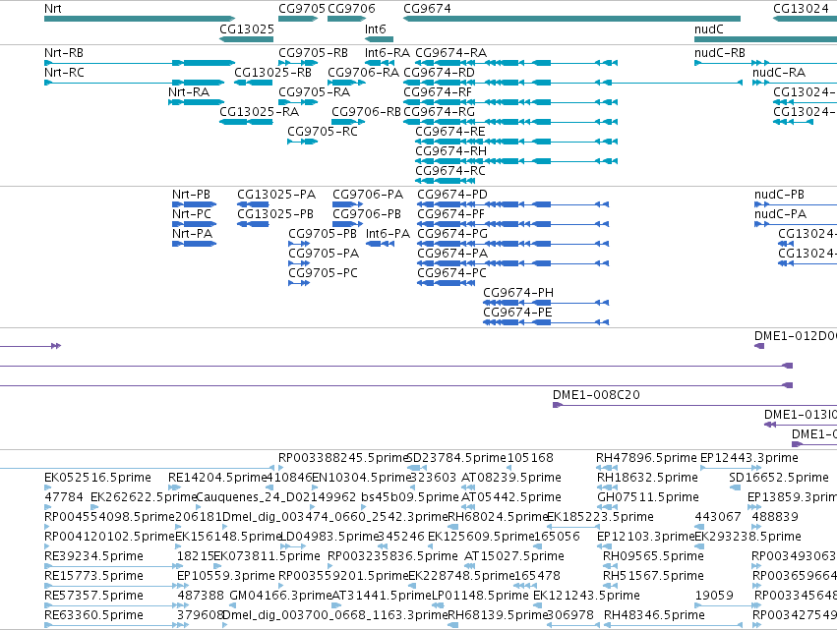Click transcript nudC-RB
Screen dimensions: 837x630
[720, 53]
